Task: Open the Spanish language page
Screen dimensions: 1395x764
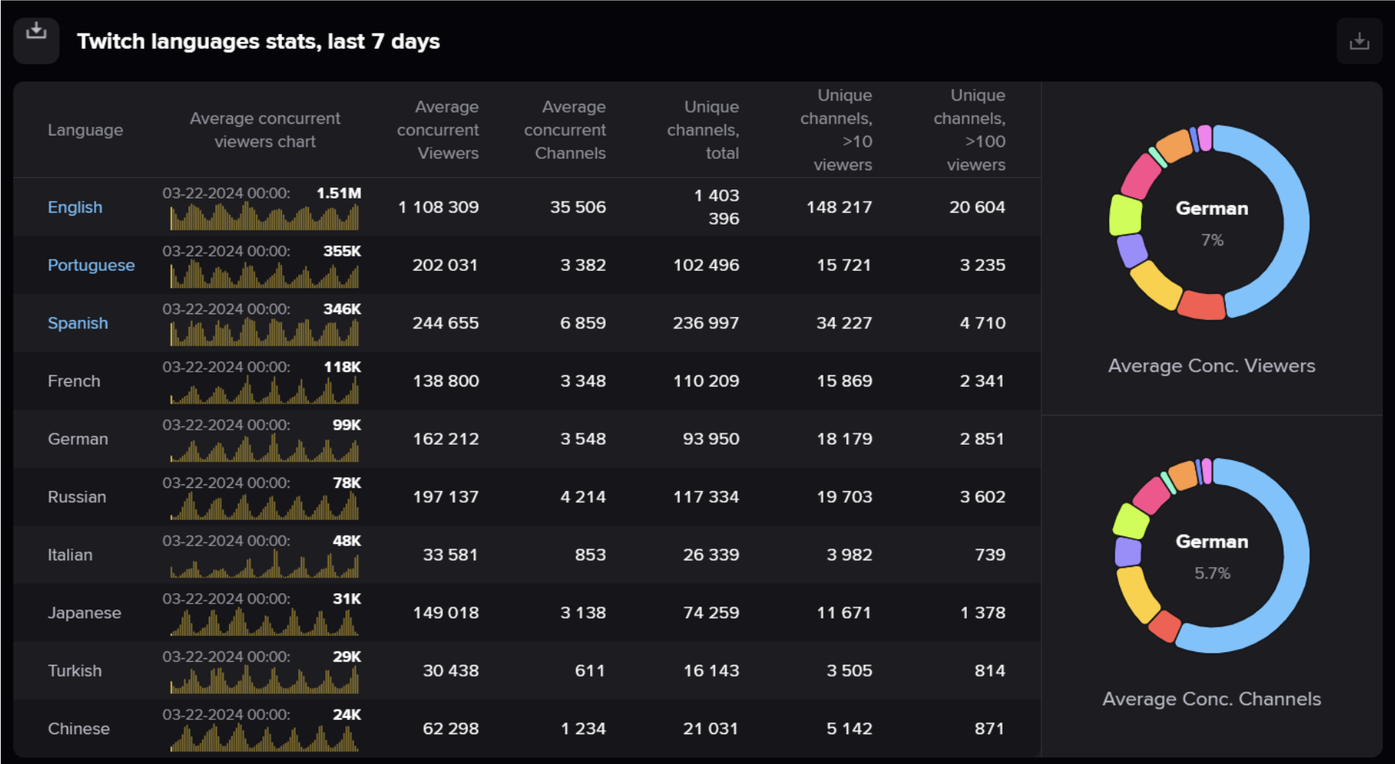Action: coord(78,322)
